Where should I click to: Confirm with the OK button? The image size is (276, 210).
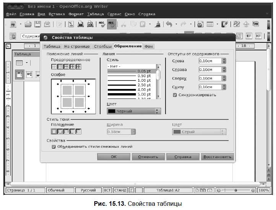114,157
